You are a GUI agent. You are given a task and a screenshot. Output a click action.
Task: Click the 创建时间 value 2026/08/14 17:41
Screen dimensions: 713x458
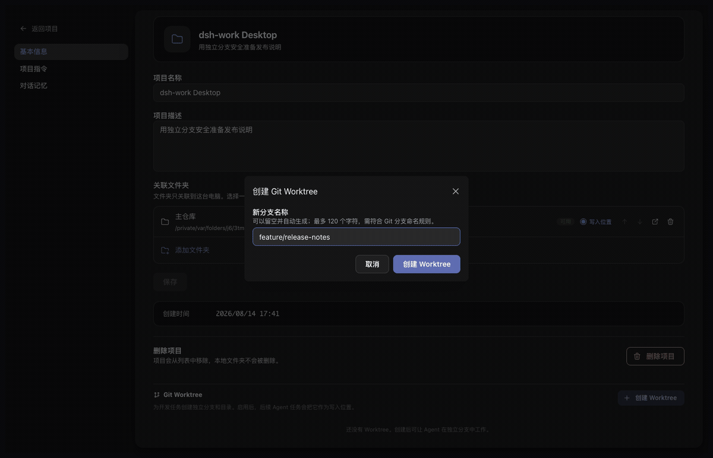click(247, 313)
